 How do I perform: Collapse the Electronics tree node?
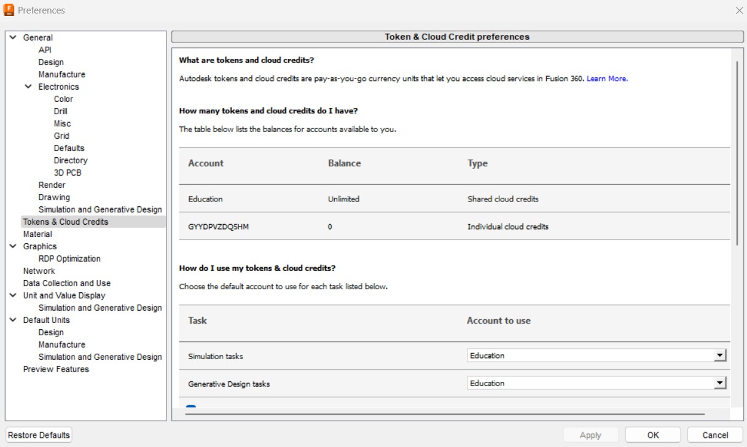coord(28,87)
